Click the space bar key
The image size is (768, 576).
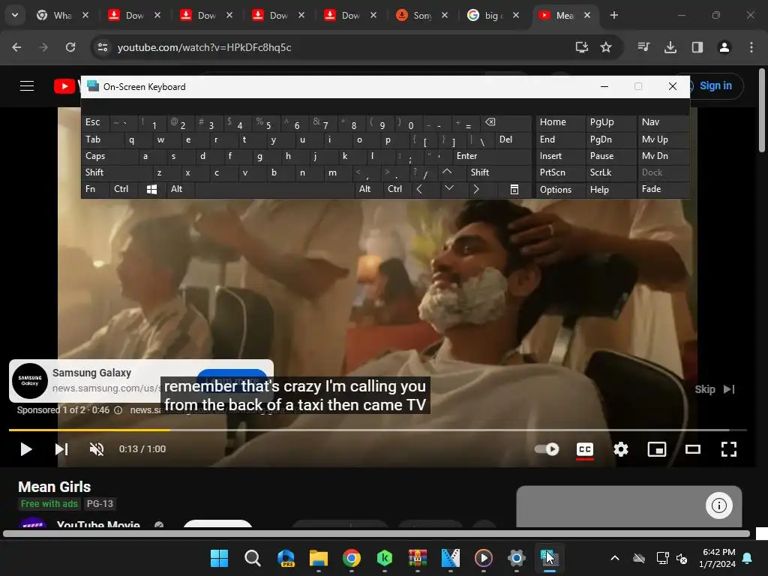274,189
